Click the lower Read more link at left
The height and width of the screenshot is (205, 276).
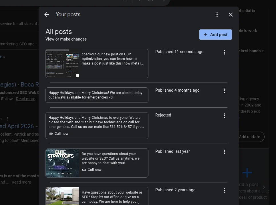point(21,182)
